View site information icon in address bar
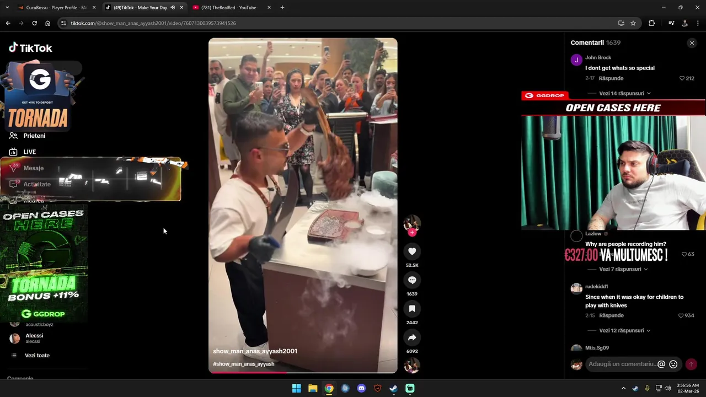 click(63, 23)
